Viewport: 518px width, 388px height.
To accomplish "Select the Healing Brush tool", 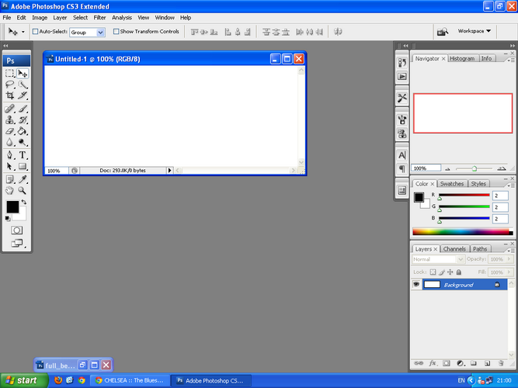I will click(x=10, y=109).
